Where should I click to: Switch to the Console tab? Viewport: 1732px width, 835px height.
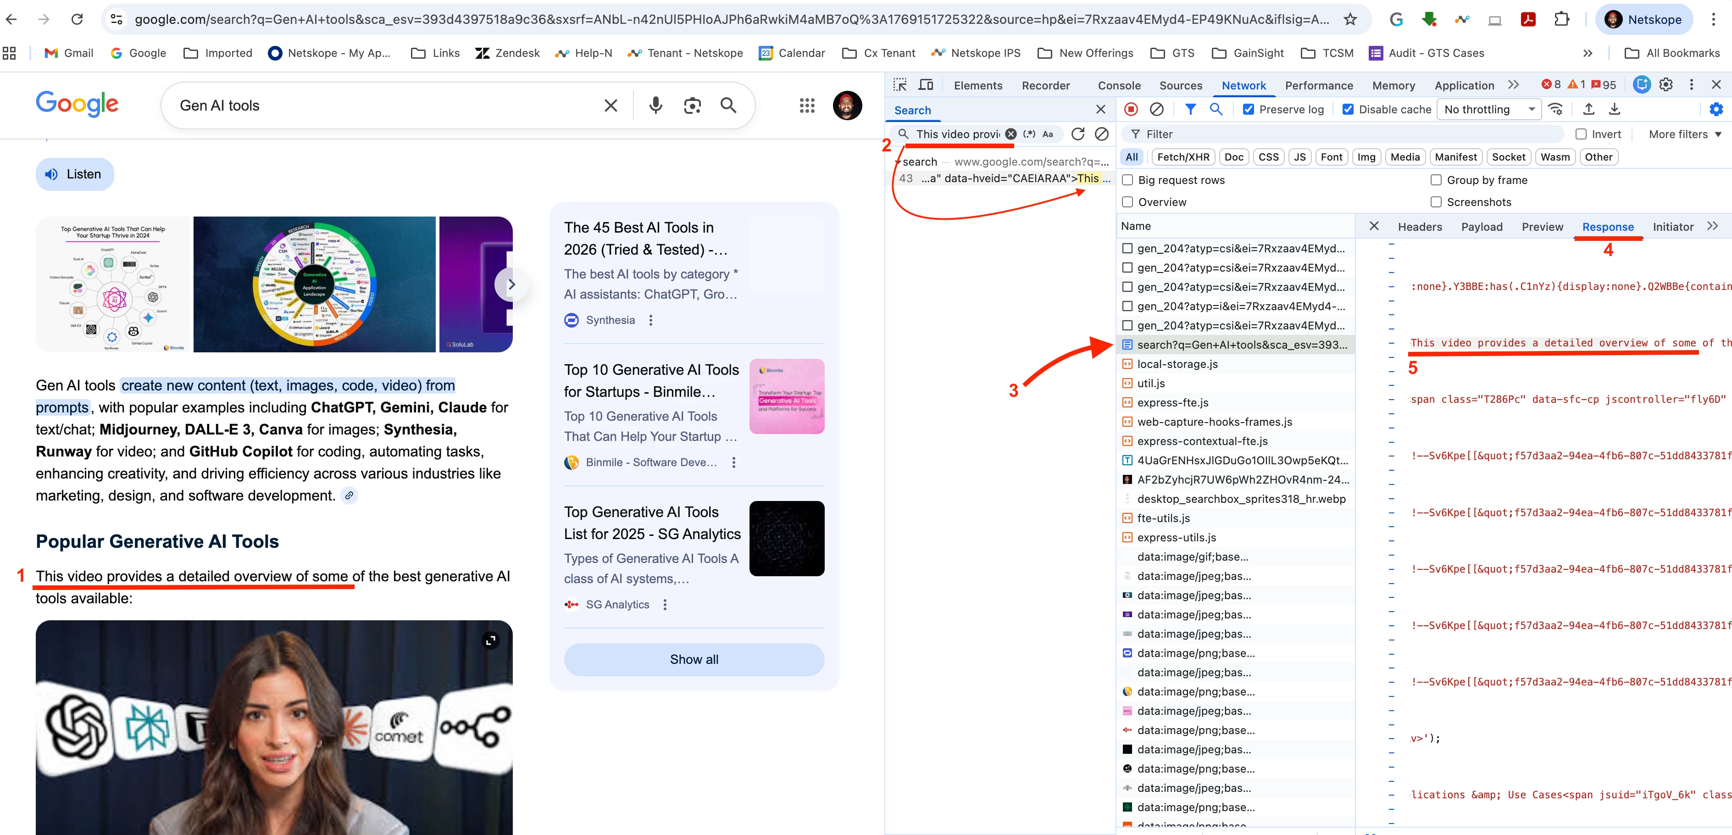(1119, 85)
